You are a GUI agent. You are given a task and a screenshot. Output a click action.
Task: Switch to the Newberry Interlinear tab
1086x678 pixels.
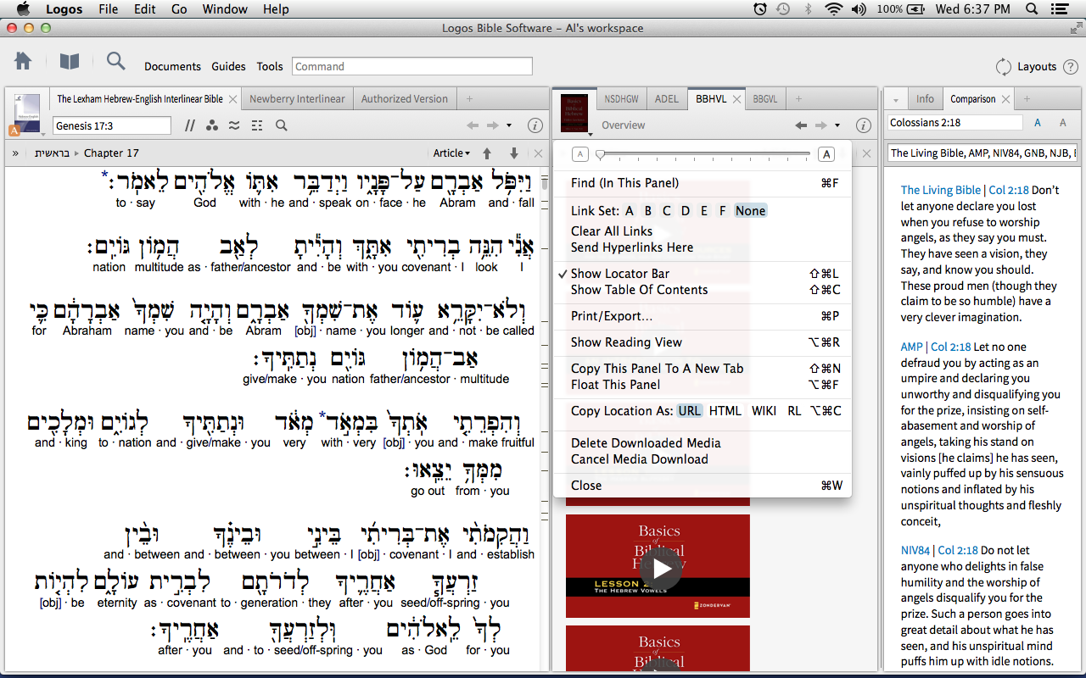click(297, 99)
